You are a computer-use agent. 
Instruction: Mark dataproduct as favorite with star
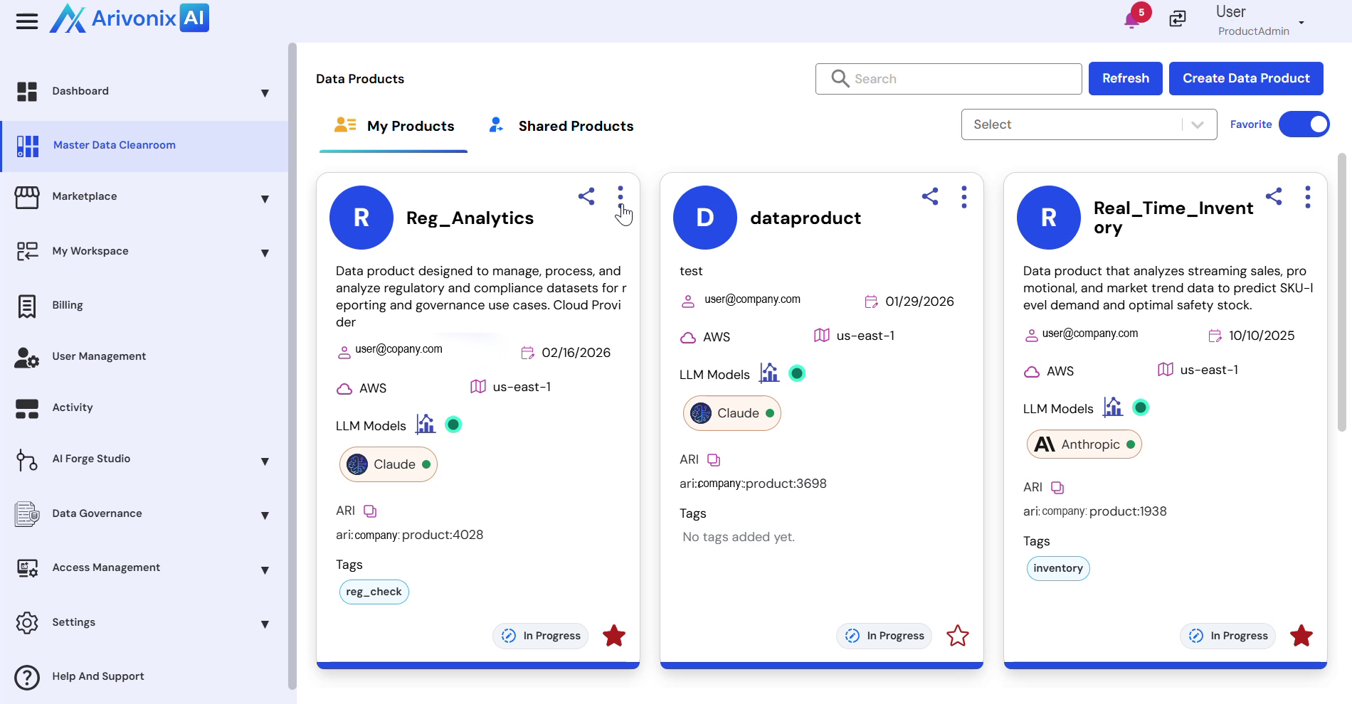tap(957, 636)
